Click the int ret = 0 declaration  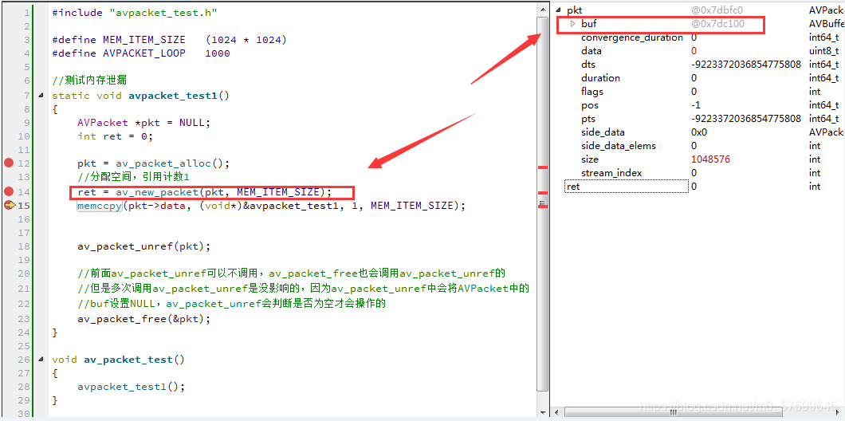(116, 136)
